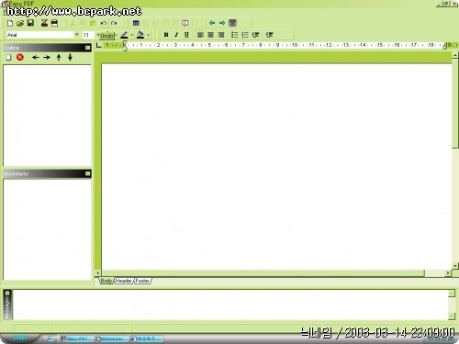Go forward with the teal right arrow

(222, 23)
